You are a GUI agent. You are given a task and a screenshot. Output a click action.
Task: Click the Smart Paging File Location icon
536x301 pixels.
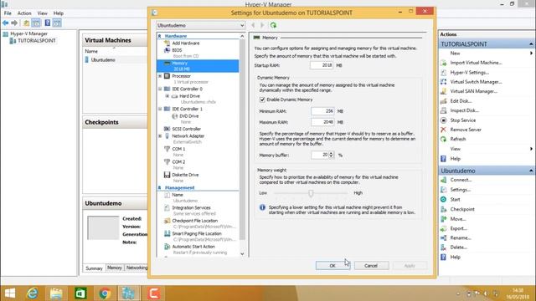[x=167, y=233]
